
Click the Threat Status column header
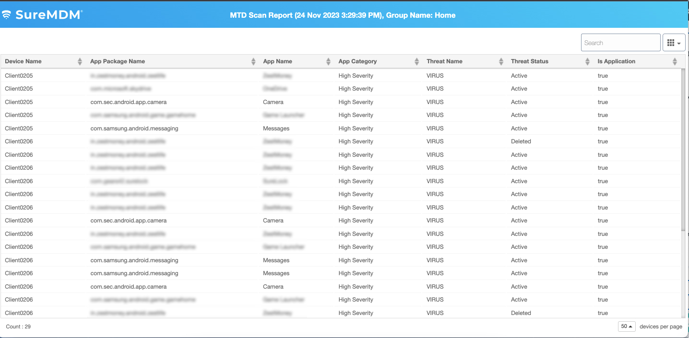pyautogui.click(x=530, y=61)
